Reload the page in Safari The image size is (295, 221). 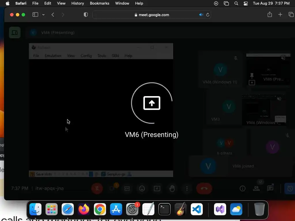(x=208, y=15)
